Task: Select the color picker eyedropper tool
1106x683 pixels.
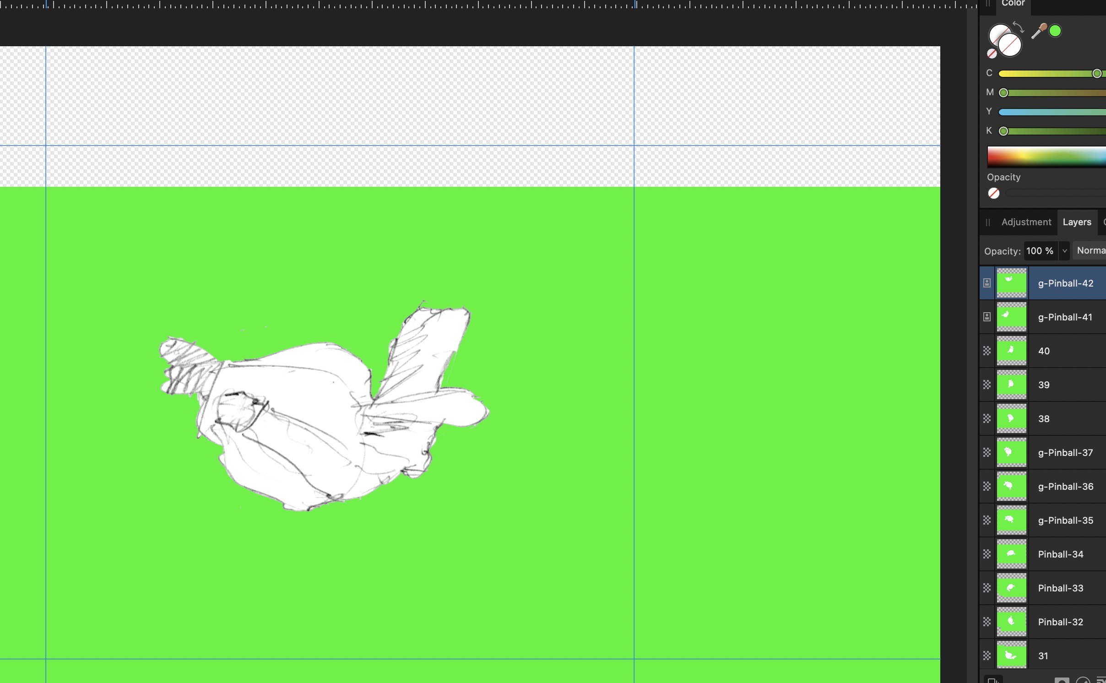Action: point(1038,32)
